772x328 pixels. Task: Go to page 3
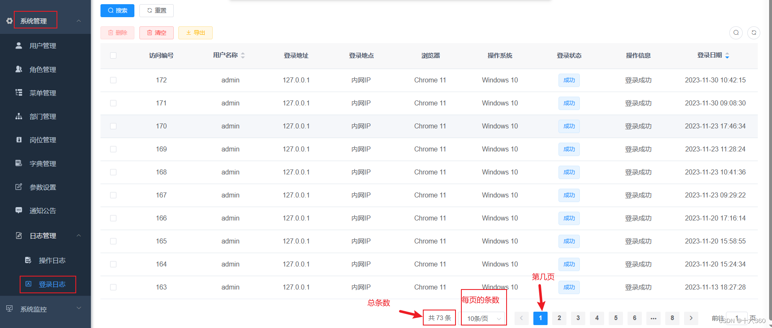click(578, 318)
